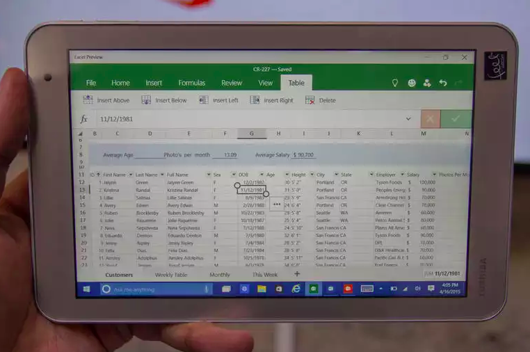The height and width of the screenshot is (352, 530).
Task: Click the Full Name cell Eduardo Denton
Action: (x=184, y=235)
